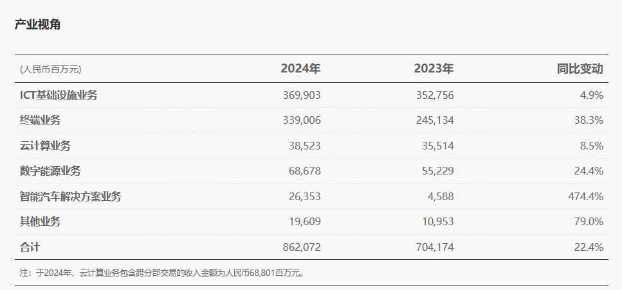
Task: Select the 数字能源业务 row label
Action: tap(50, 171)
